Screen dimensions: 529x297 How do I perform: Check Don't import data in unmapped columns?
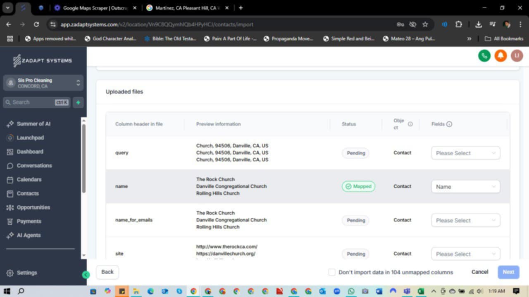(331, 272)
